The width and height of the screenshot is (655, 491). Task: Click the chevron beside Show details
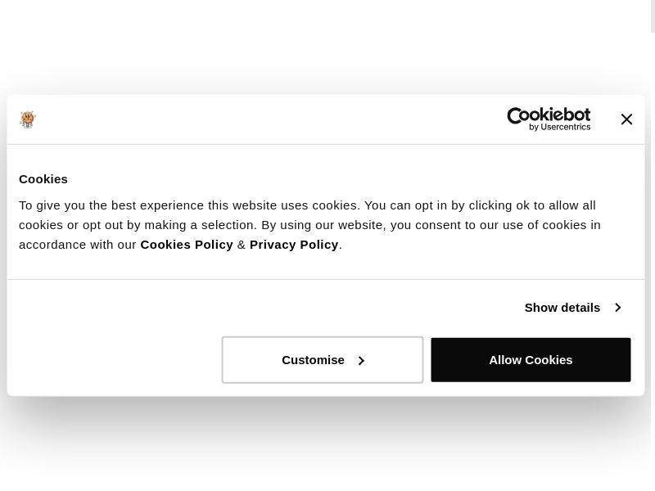617,308
